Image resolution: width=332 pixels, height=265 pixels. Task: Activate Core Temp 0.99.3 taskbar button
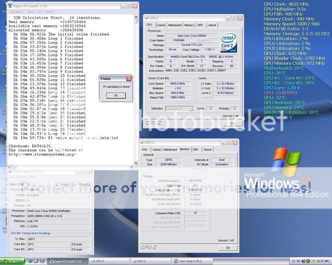[x=192, y=261]
